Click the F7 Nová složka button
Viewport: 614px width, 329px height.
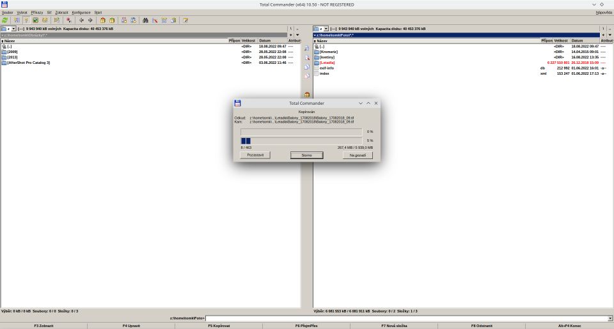click(394, 325)
